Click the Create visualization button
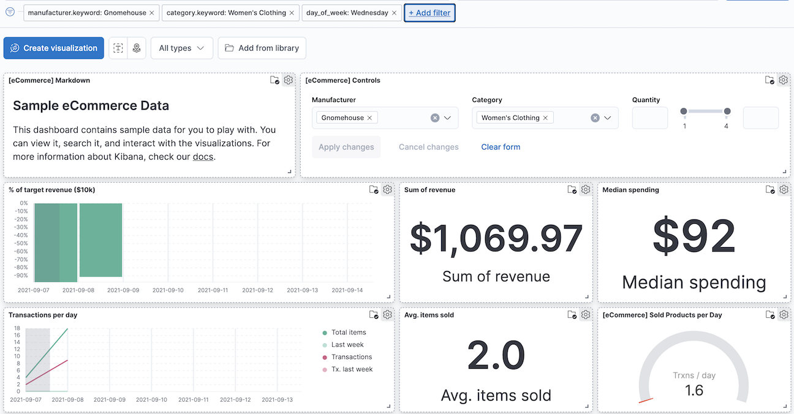Screen dimensions: 794x414 point(53,48)
